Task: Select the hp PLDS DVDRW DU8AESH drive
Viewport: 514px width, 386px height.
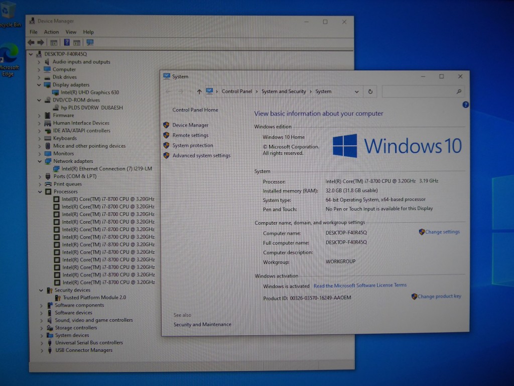Action: [92, 108]
